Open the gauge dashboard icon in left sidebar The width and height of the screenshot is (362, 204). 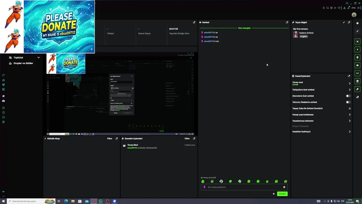tap(3, 75)
